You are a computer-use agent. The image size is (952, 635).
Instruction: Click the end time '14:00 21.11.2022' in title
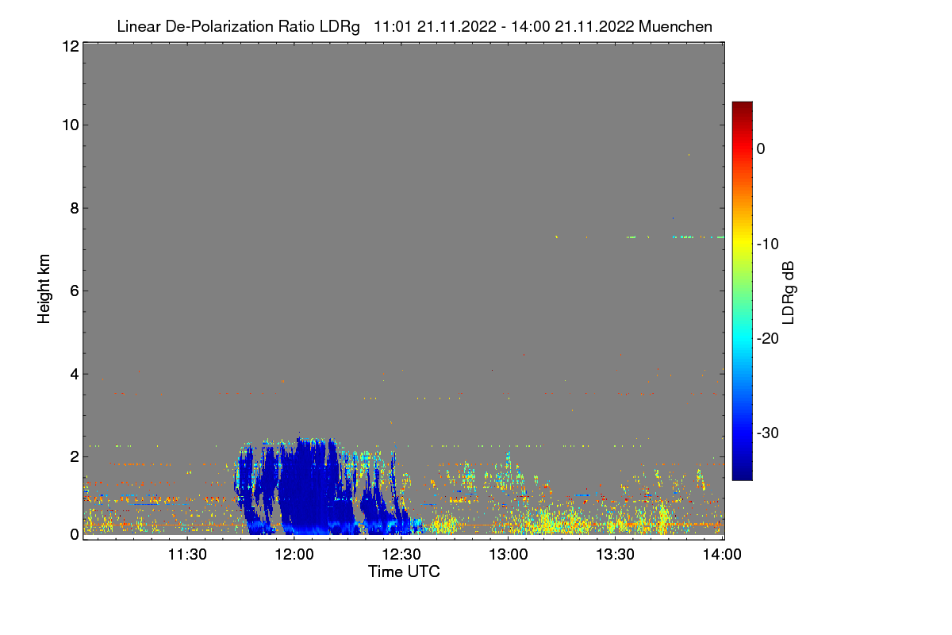571,26
